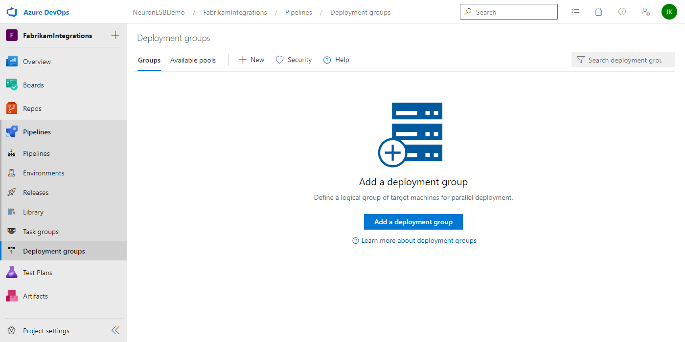Click the Project settings label
685x342 pixels.
46,331
